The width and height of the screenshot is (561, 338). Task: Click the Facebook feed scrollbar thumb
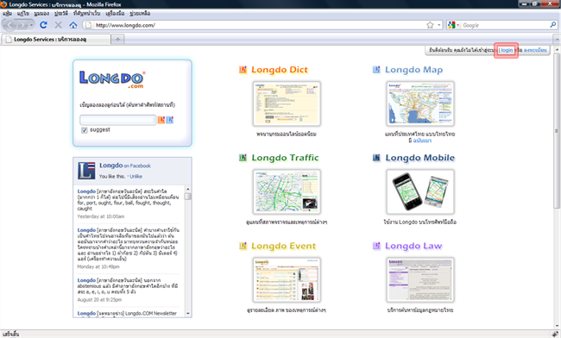coord(188,197)
